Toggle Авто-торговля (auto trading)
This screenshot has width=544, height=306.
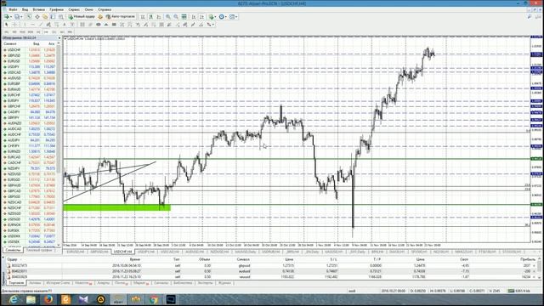click(x=120, y=17)
